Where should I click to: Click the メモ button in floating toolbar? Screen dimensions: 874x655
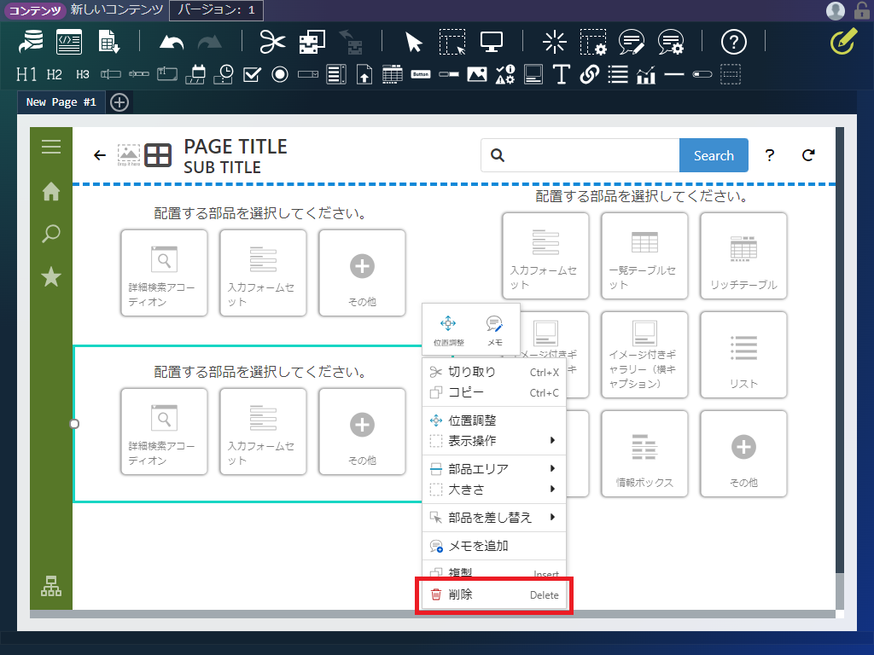[494, 331]
